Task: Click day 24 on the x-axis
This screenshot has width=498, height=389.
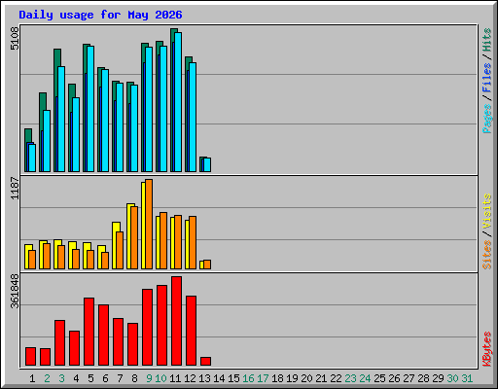Action: [365, 378]
